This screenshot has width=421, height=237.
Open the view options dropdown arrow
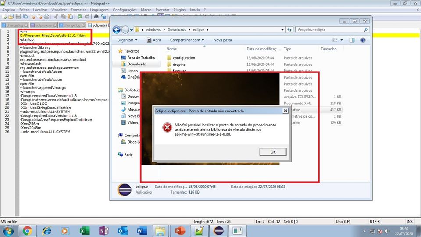click(342, 40)
